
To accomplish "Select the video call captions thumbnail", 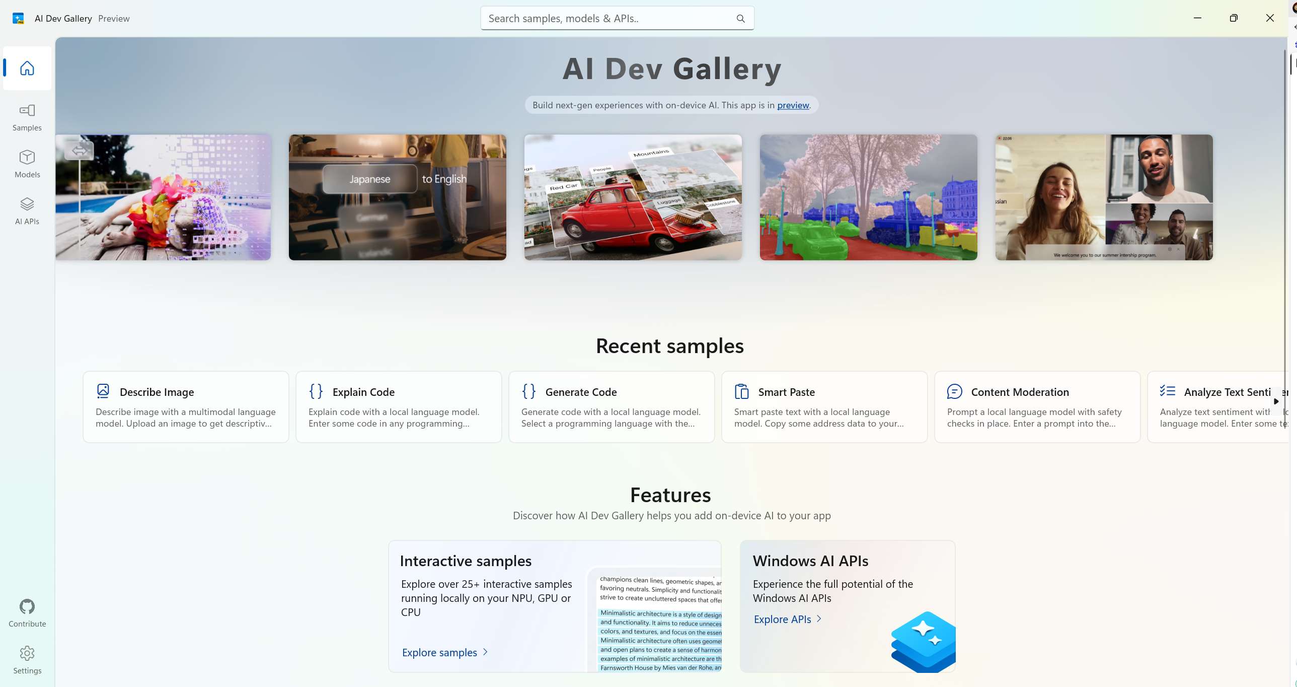I will point(1104,197).
